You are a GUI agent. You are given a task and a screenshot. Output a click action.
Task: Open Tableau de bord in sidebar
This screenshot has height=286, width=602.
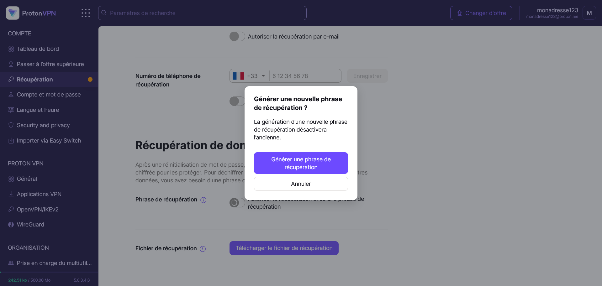[38, 49]
